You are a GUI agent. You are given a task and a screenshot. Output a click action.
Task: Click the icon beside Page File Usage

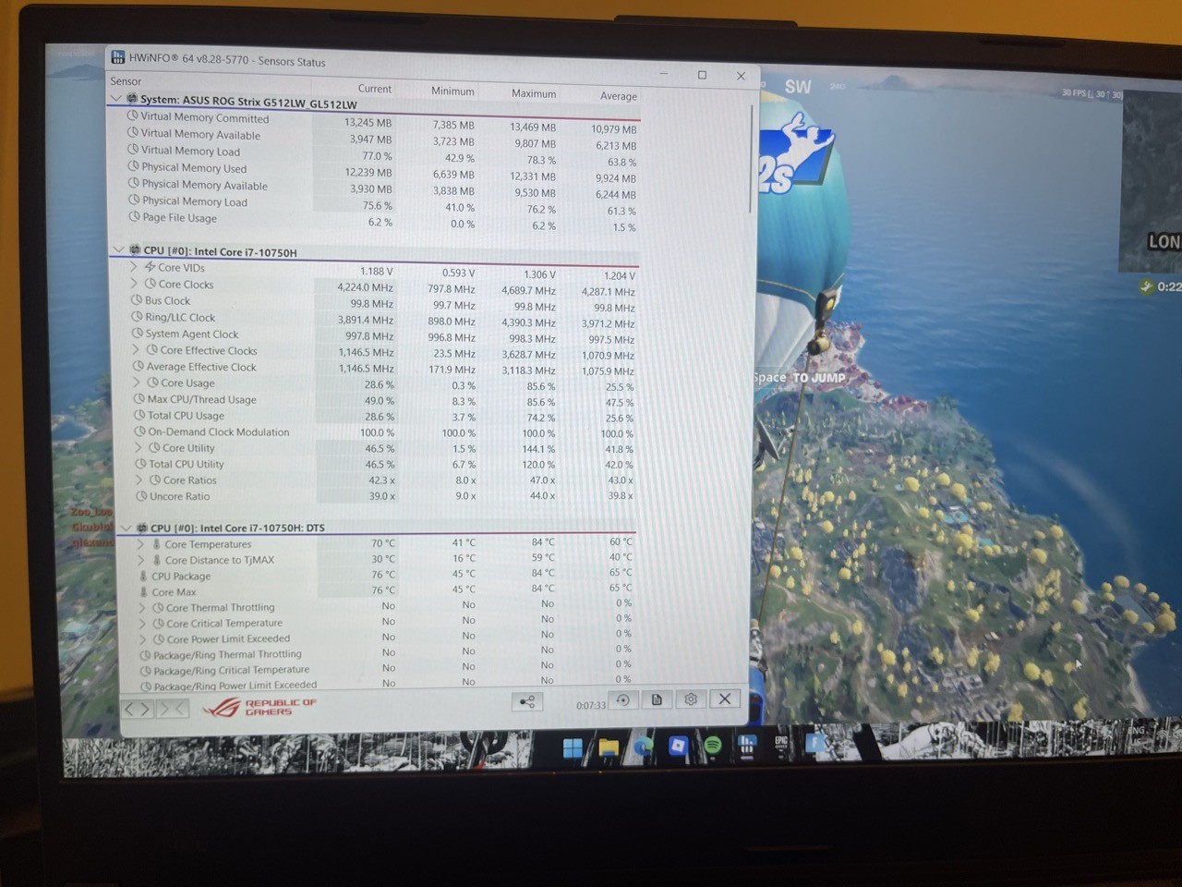tap(134, 216)
